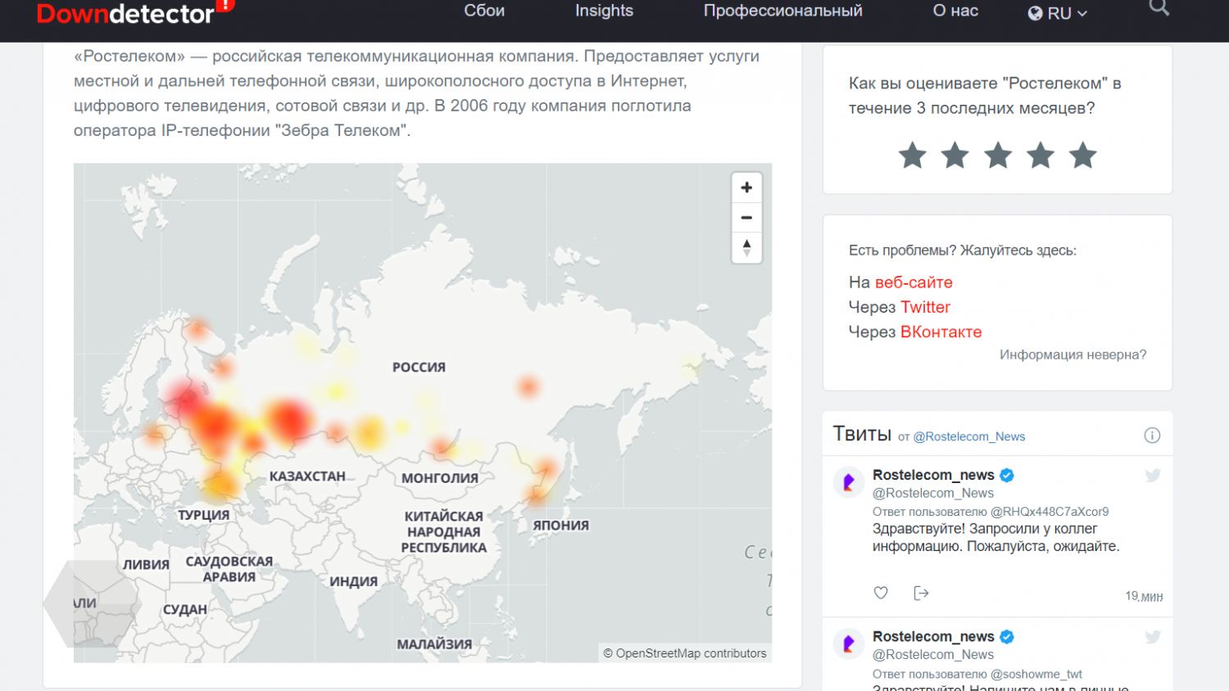Image resolution: width=1229 pixels, height=691 pixels.
Task: Click the ИНДИЯ label on the map
Action: click(x=354, y=582)
